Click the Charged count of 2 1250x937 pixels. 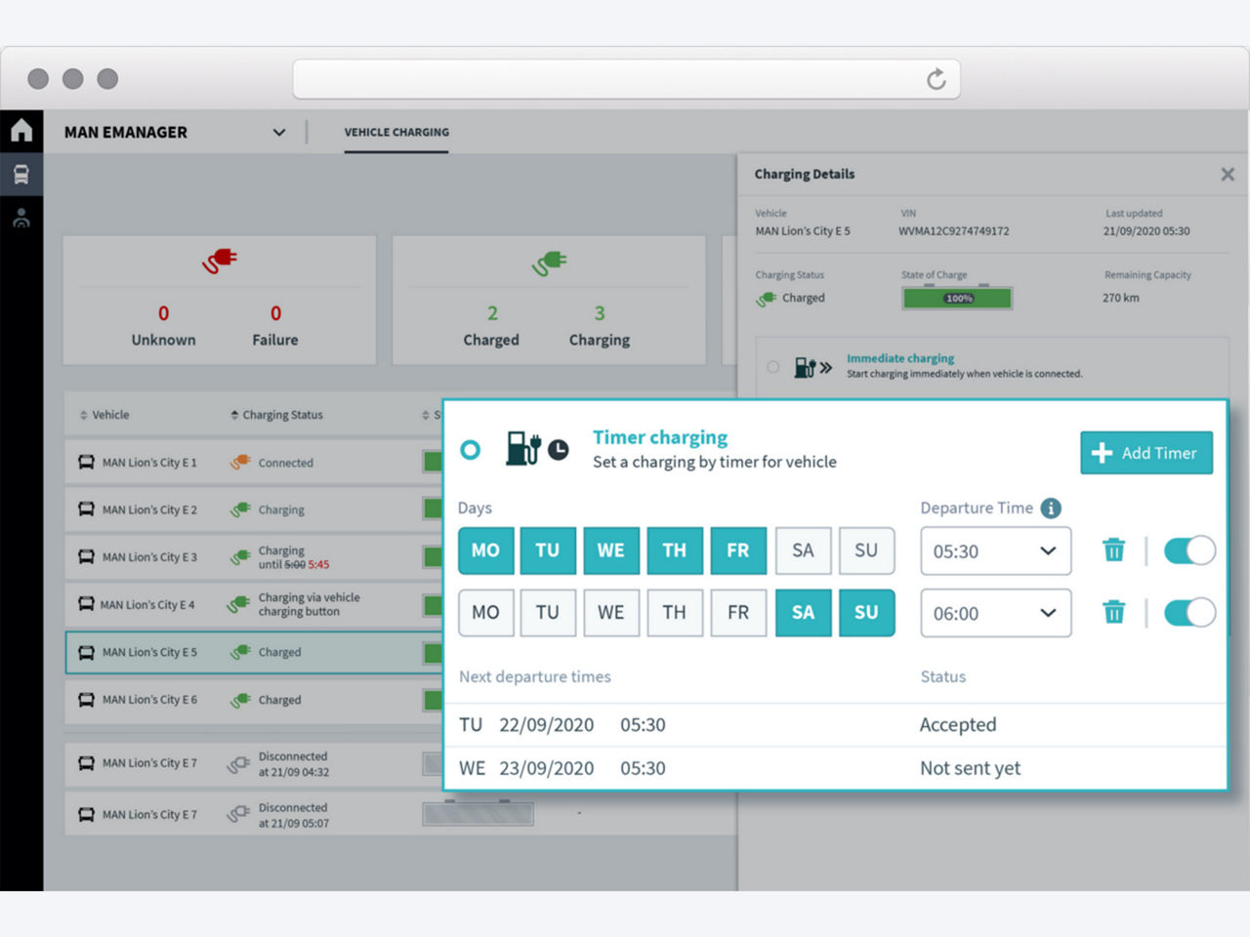tap(492, 313)
